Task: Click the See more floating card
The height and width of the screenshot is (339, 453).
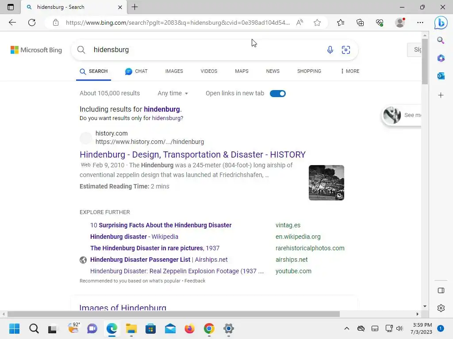Action: [x=401, y=115]
